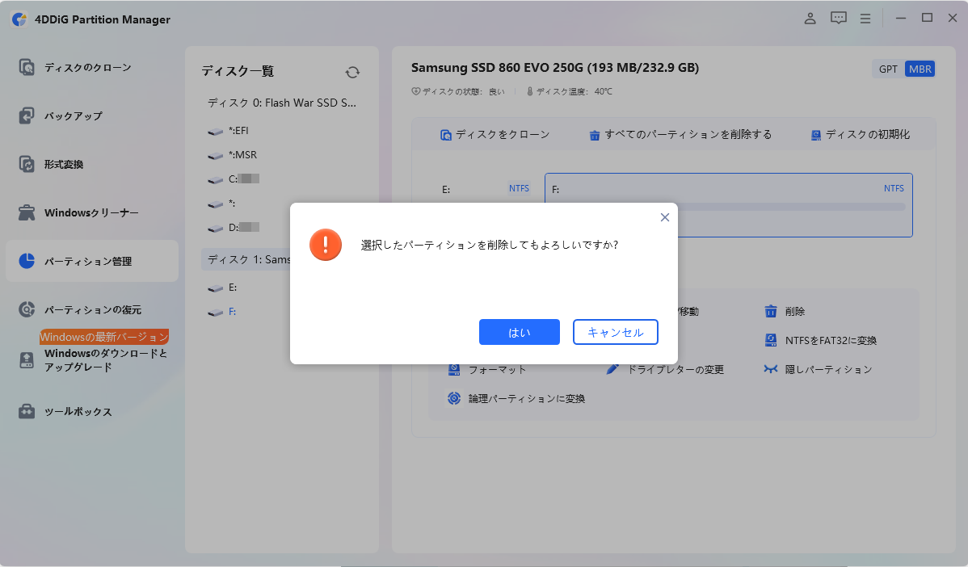Viewport: 968px width, 567px height.
Task: Click the disk temperature 40℃ label
Action: (x=569, y=91)
